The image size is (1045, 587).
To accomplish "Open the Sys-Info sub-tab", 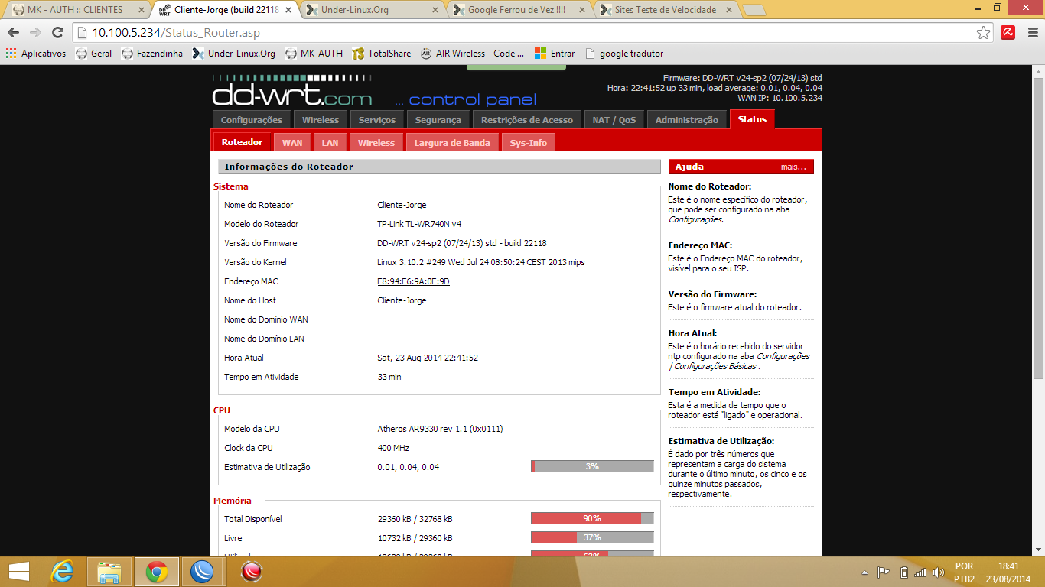I will click(x=529, y=143).
